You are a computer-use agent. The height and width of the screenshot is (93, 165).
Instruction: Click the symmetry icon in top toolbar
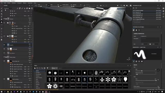pyautogui.click(x=101, y=5)
